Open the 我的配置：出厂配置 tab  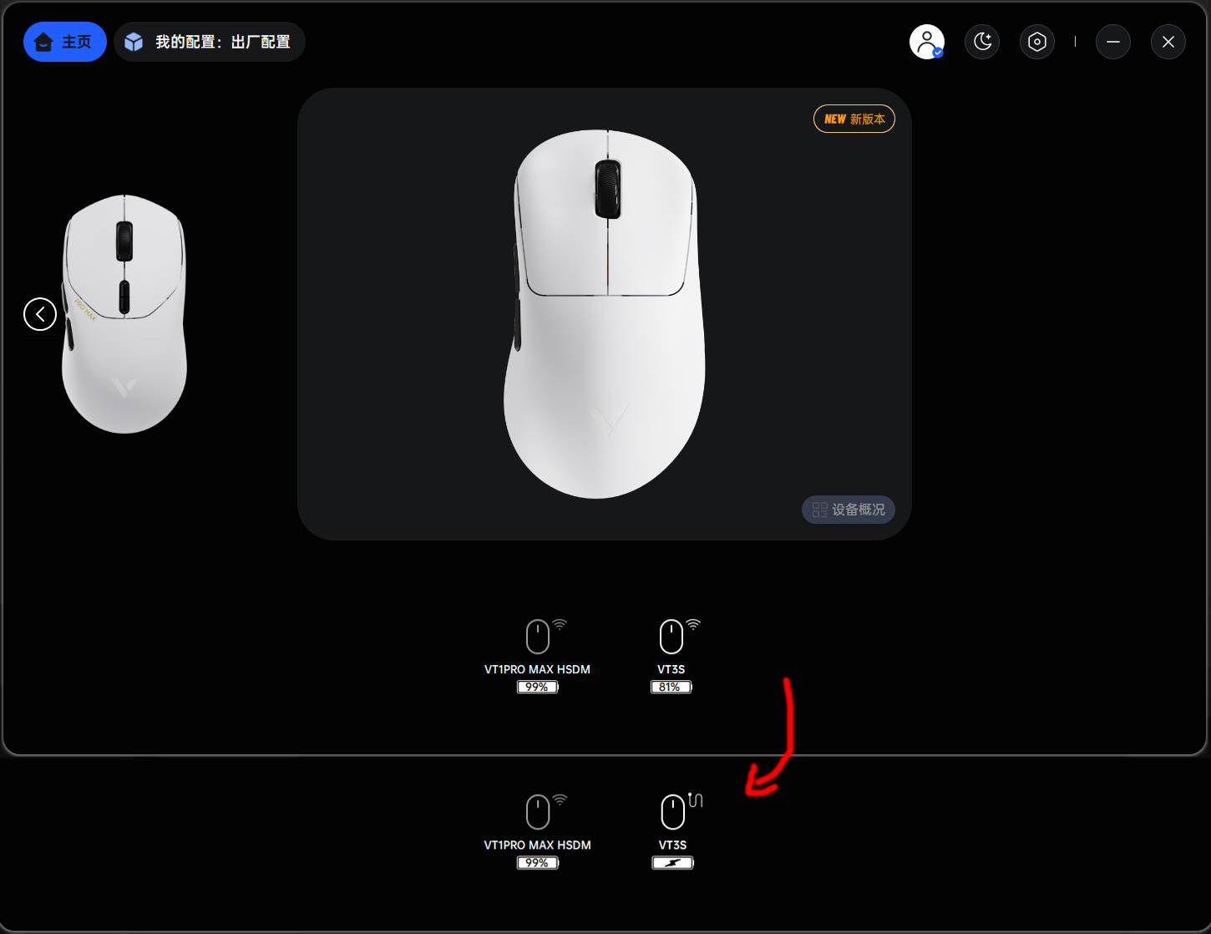210,42
